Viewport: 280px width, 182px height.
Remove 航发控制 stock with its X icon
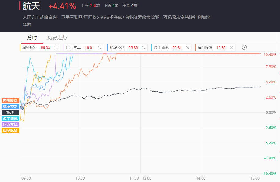point(144,47)
